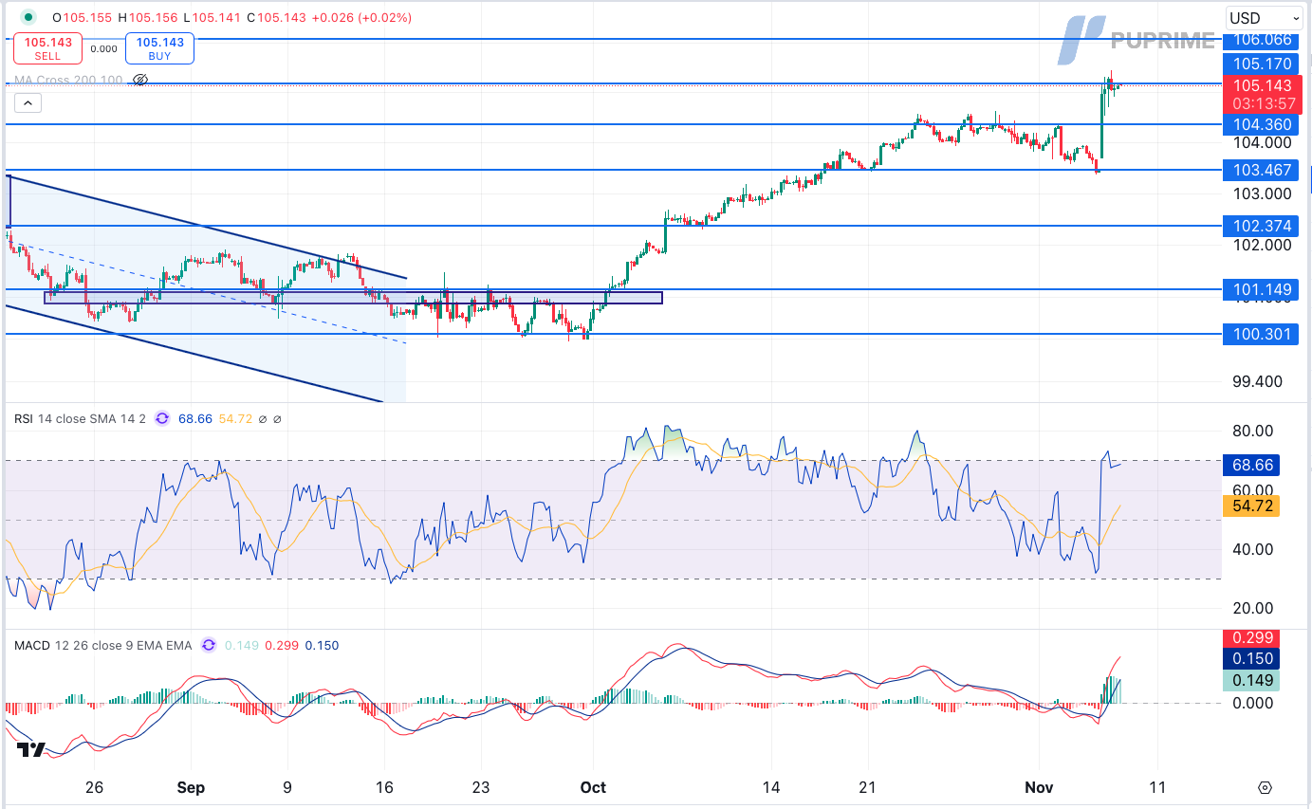Click the red current price label with countdown
Image resolution: width=1312 pixels, height=809 pixels.
pyautogui.click(x=1263, y=94)
